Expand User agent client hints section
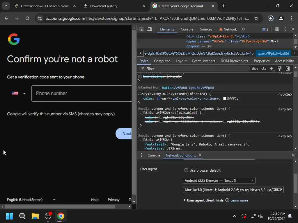 pyautogui.click(x=185, y=200)
